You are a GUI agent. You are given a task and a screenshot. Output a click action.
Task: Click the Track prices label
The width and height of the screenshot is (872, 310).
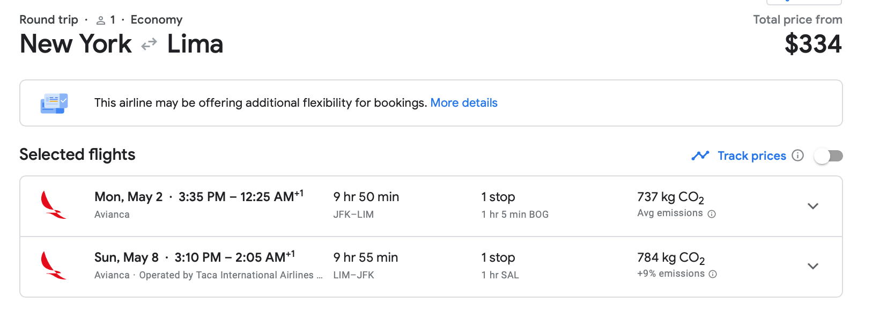coord(752,156)
